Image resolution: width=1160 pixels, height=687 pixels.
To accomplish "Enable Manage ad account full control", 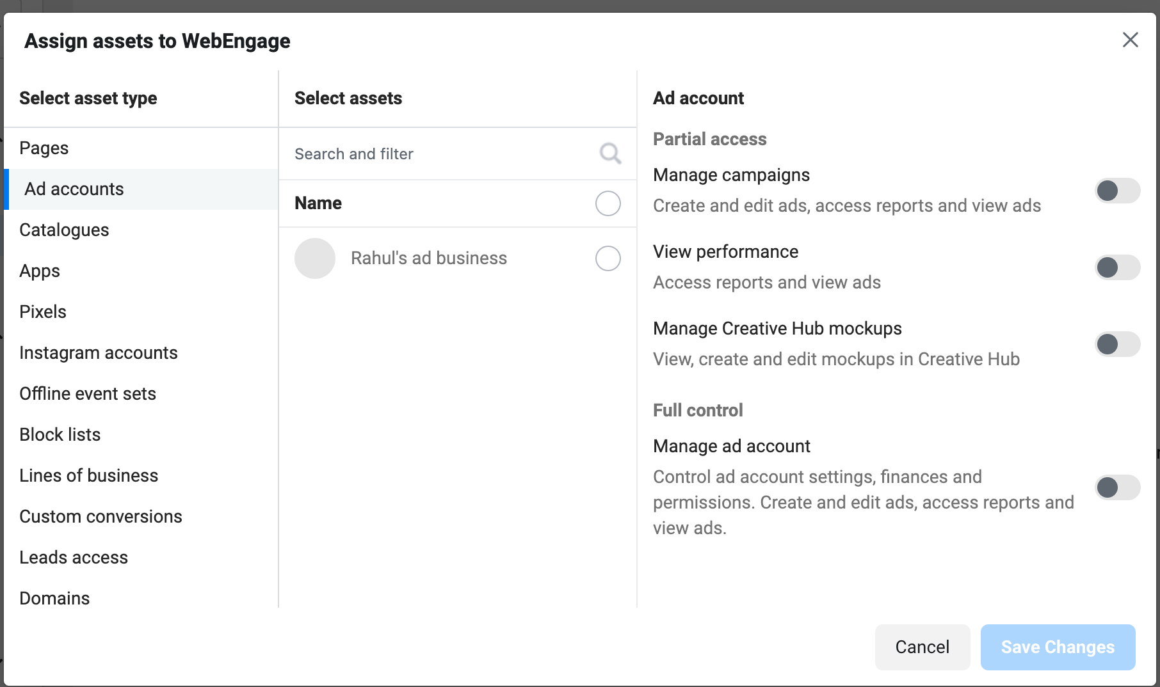I will click(1117, 487).
